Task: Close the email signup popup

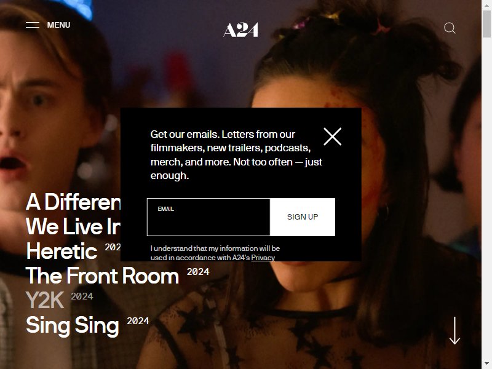Action: tap(333, 137)
